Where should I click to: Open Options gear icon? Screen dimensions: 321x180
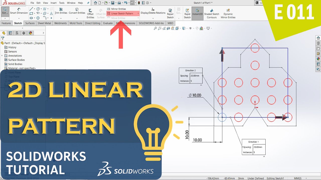click(x=147, y=3)
